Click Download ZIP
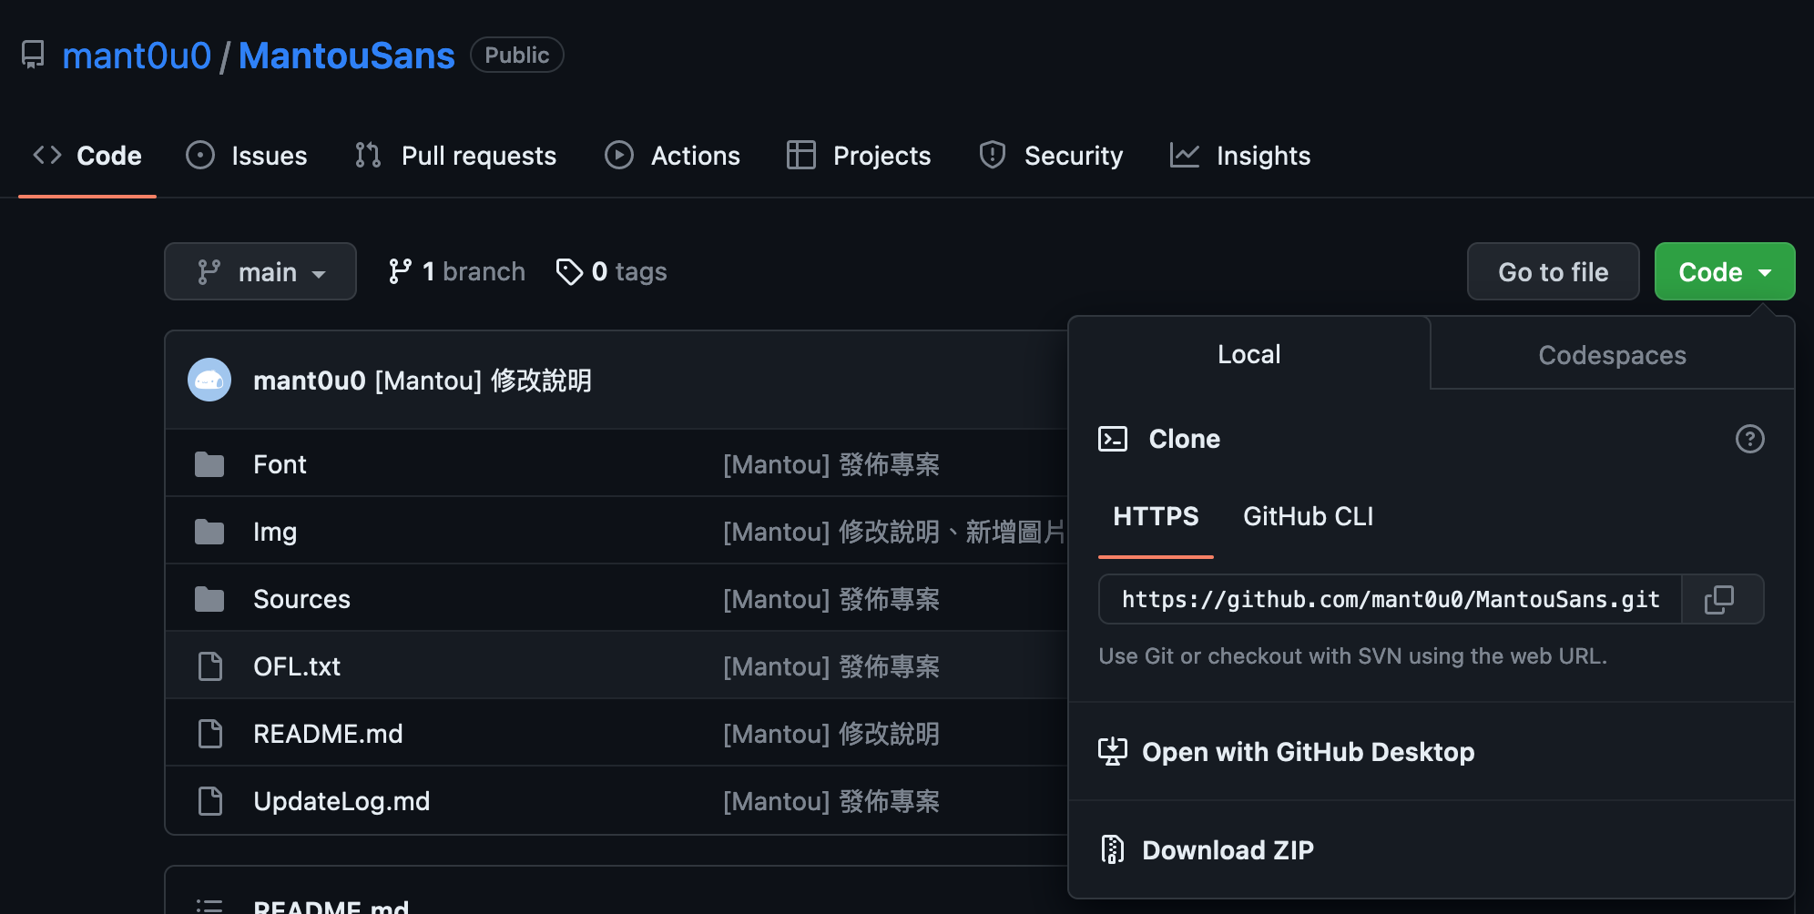 tap(1207, 850)
